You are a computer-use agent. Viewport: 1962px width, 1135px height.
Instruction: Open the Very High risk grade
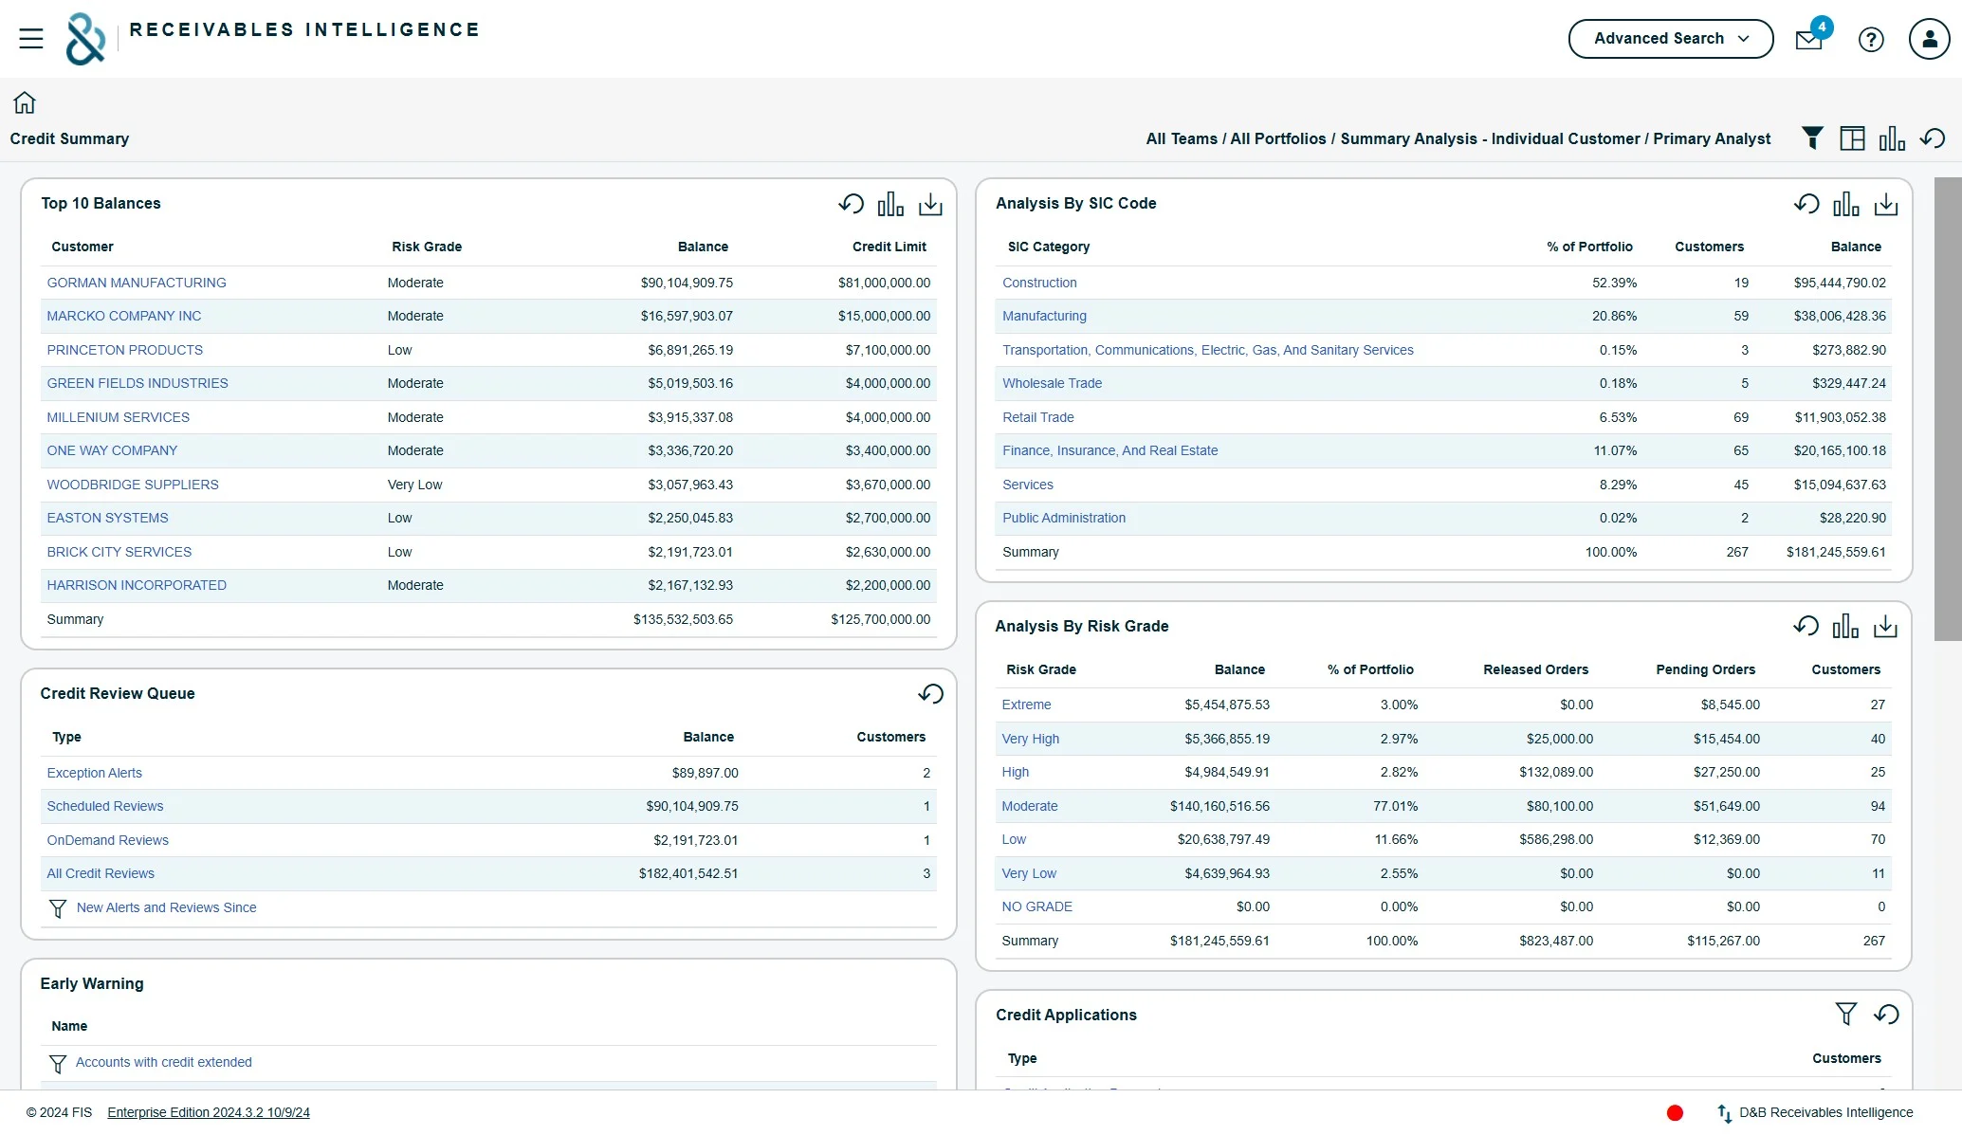pyautogui.click(x=1031, y=739)
